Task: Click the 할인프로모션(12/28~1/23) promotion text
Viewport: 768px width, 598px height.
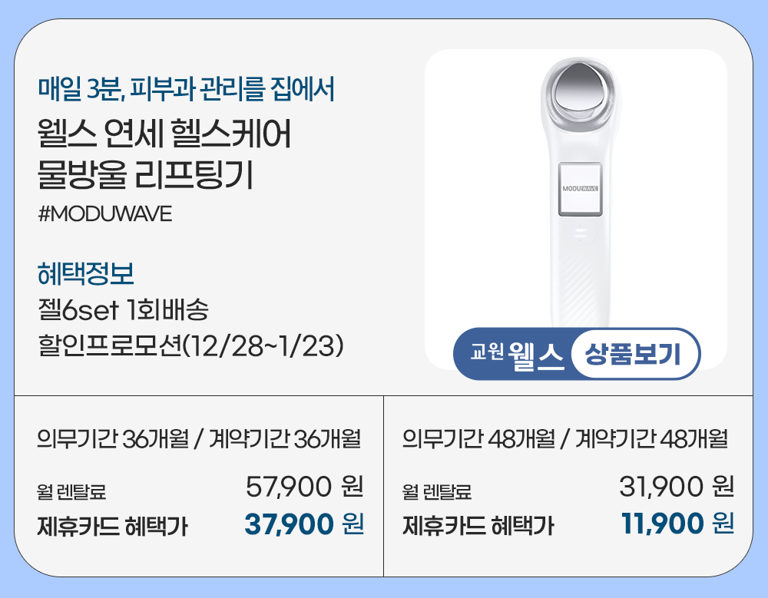Action: click(190, 345)
